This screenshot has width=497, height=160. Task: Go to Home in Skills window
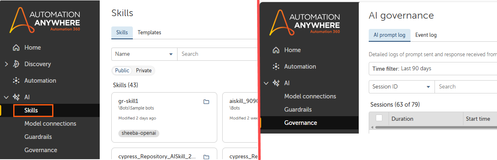click(32, 48)
